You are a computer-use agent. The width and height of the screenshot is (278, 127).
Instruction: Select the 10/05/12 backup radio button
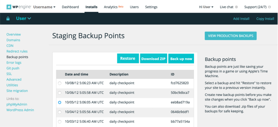click(60, 102)
